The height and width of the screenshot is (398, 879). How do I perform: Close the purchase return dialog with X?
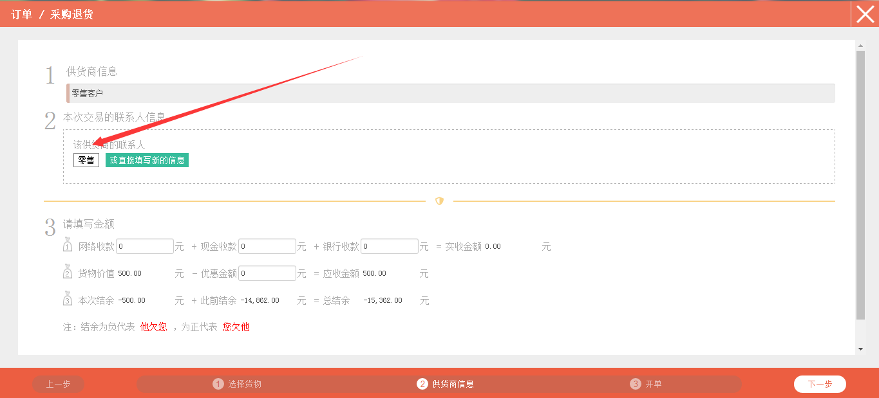point(865,14)
